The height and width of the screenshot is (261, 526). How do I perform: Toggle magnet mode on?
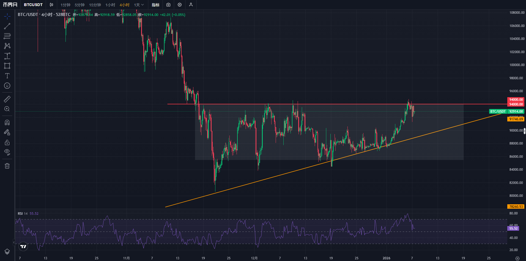pos(7,122)
